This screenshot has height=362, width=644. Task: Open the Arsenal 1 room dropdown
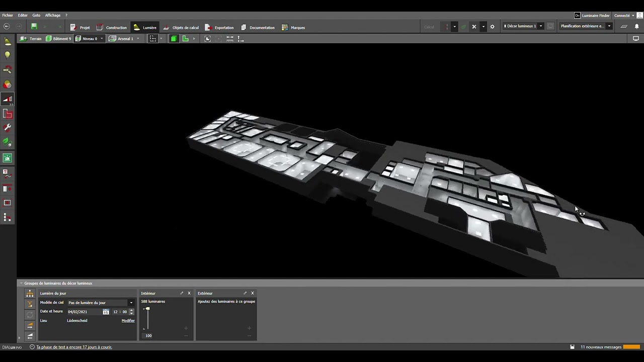138,39
